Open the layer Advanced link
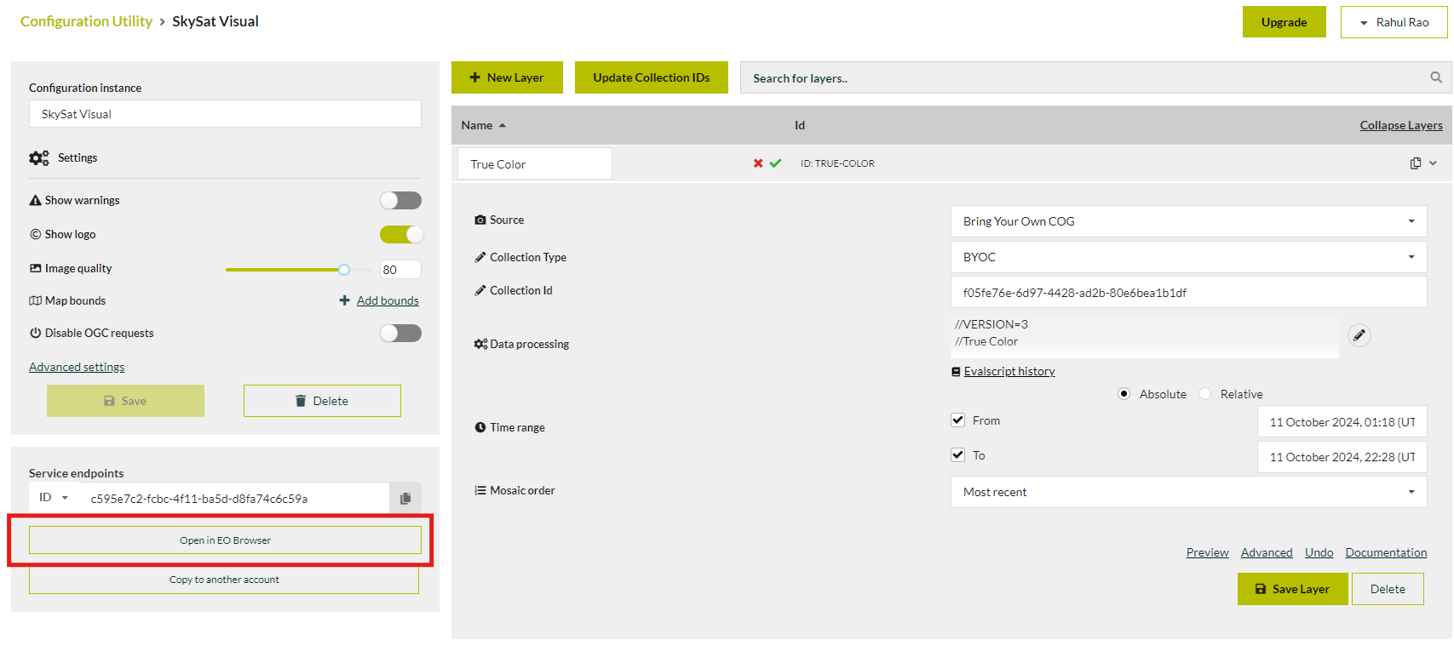 [x=1267, y=552]
